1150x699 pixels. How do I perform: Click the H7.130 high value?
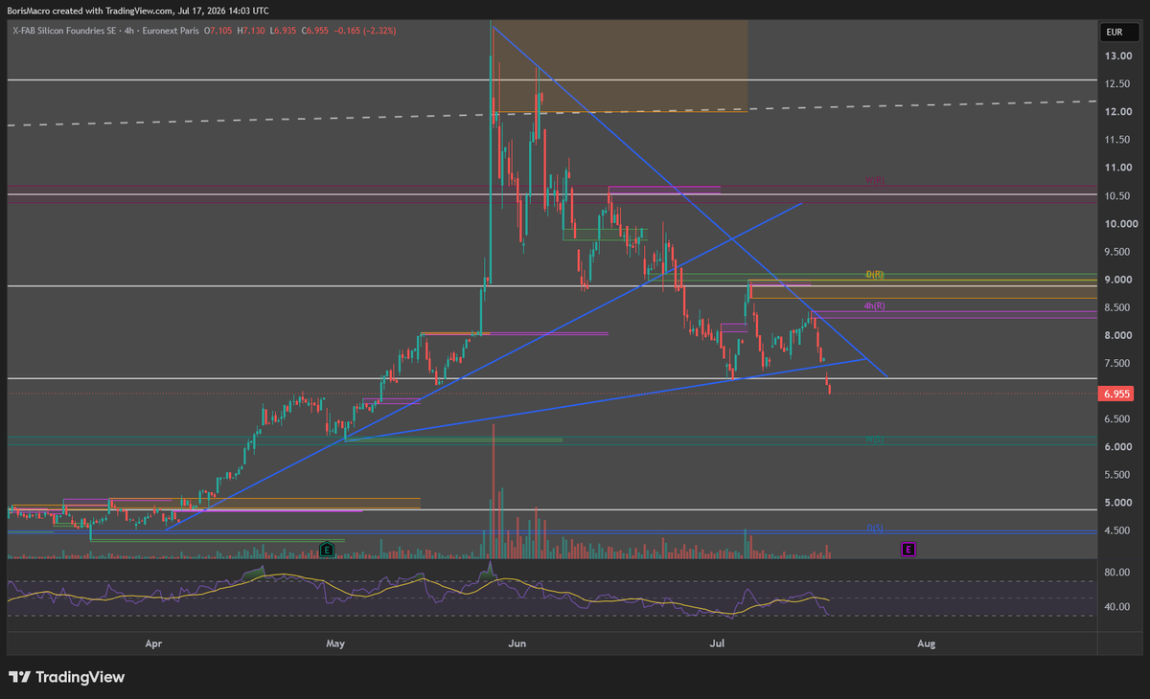click(x=253, y=31)
